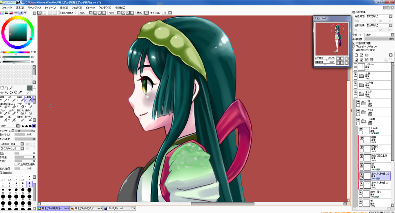Viewport: 395px width, 213px height.
Task: Select the eyedropper color picker tool
Action: 20,92
